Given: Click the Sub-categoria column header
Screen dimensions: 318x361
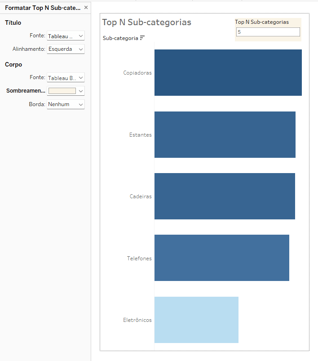Looking at the screenshot, I should [120, 38].
